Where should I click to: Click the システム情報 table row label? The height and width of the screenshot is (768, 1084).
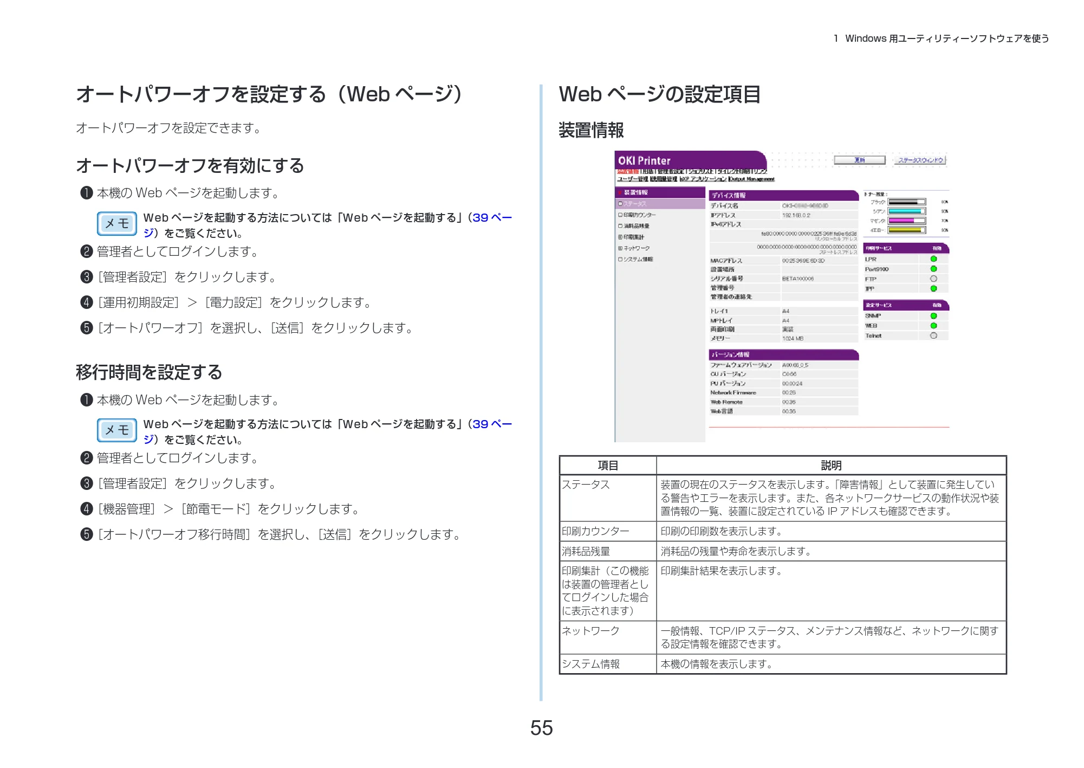pyautogui.click(x=590, y=664)
